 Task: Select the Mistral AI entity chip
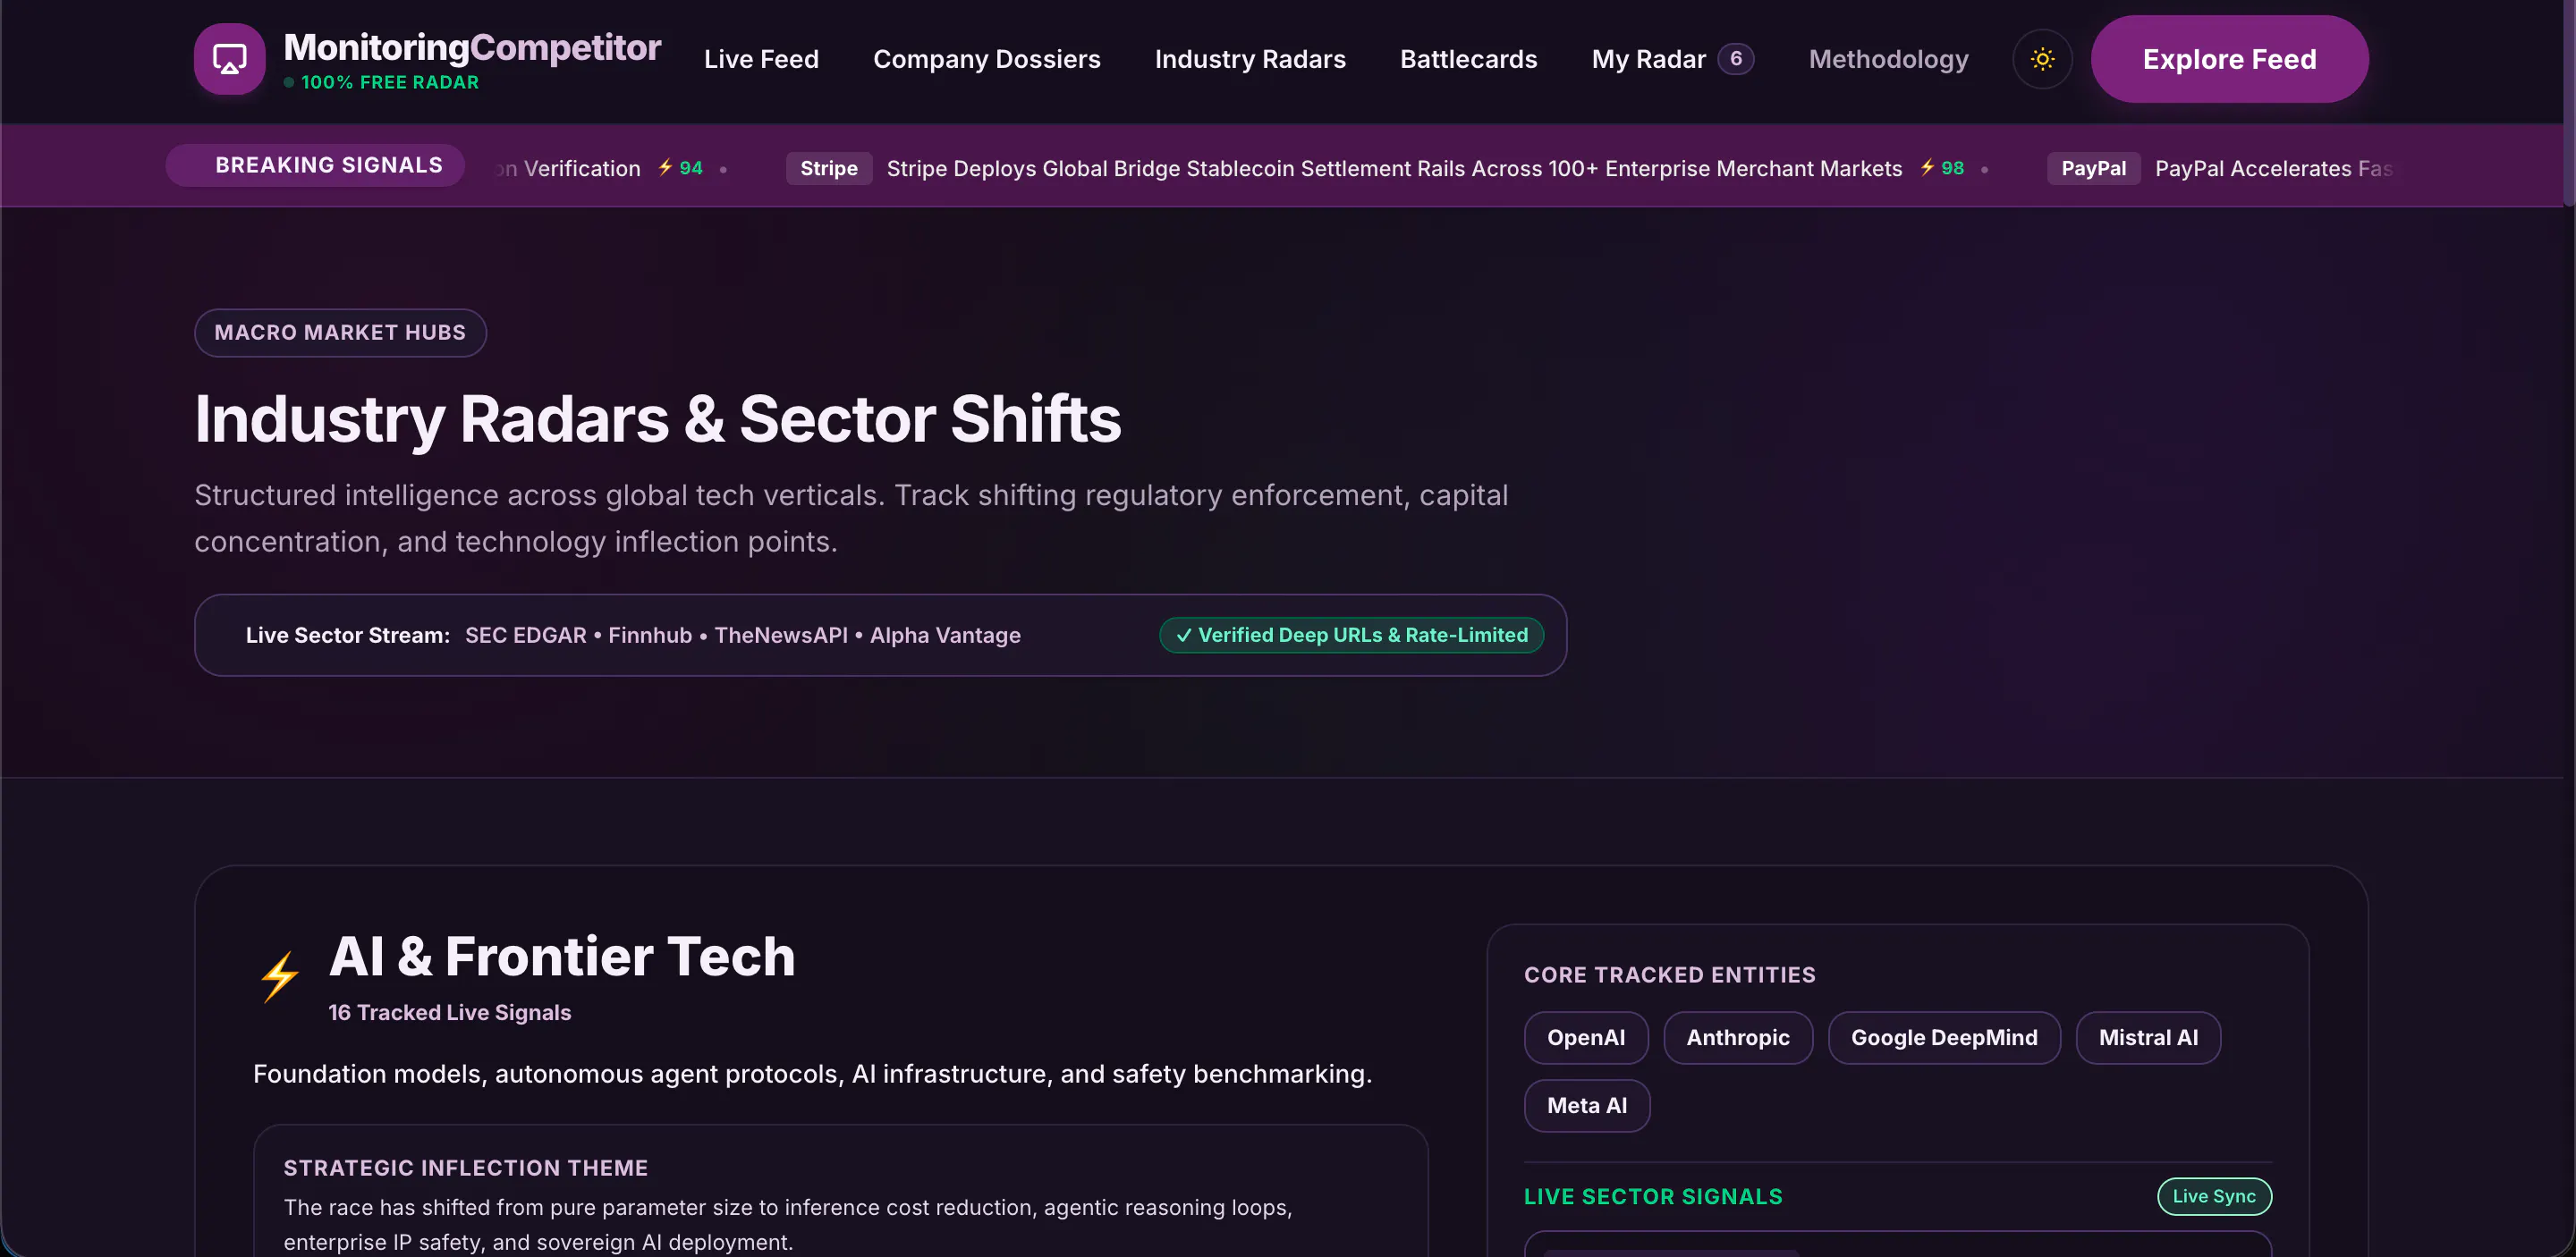tap(2148, 1037)
